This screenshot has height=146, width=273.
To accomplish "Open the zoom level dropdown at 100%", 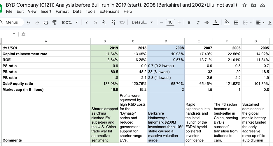I will tap(69, 22).
